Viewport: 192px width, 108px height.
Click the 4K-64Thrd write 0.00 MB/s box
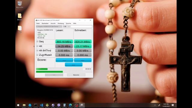[83, 51]
